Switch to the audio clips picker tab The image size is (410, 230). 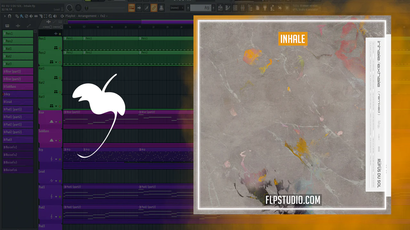(18, 26)
